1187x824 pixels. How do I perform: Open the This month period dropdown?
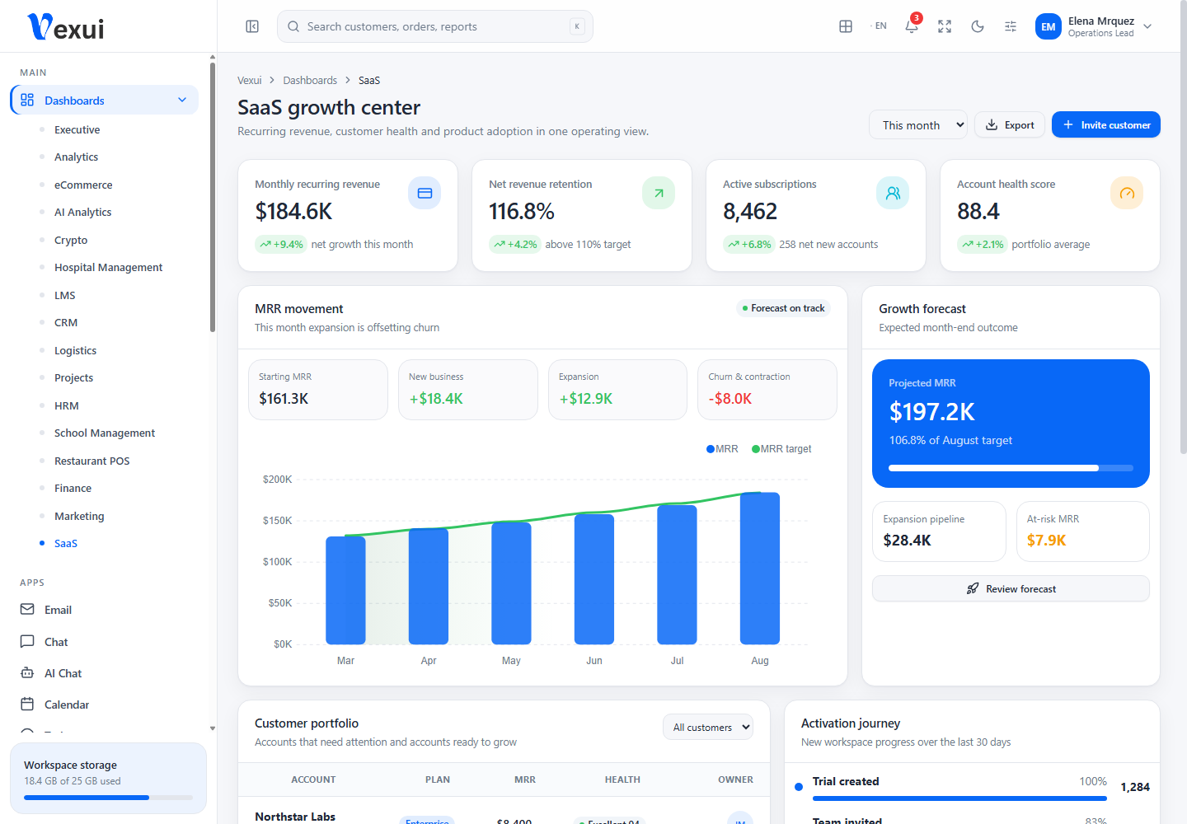pos(918,125)
